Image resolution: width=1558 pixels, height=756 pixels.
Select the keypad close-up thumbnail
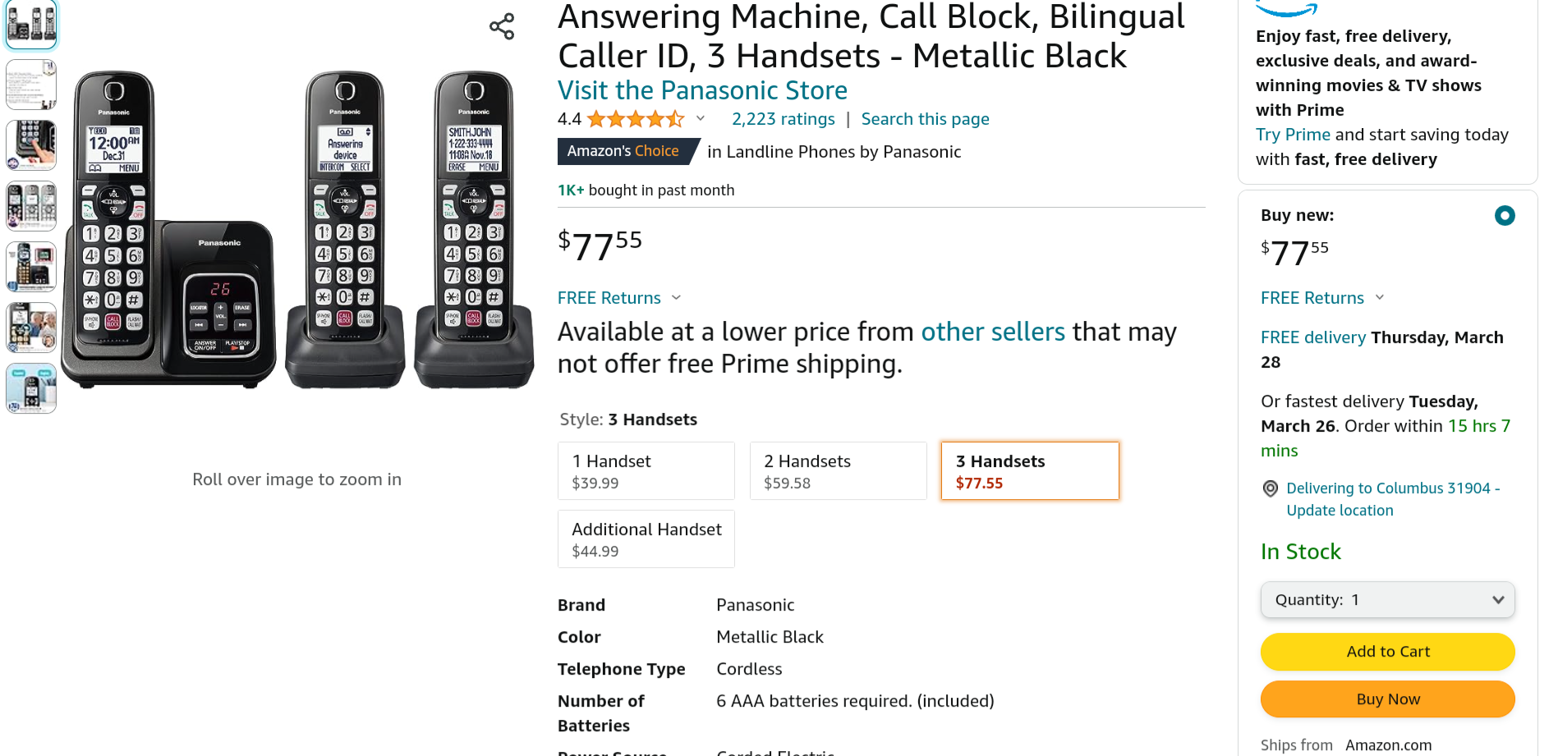click(30, 145)
